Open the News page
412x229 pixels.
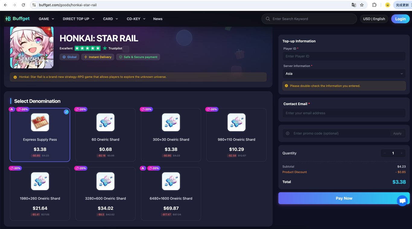(x=158, y=19)
